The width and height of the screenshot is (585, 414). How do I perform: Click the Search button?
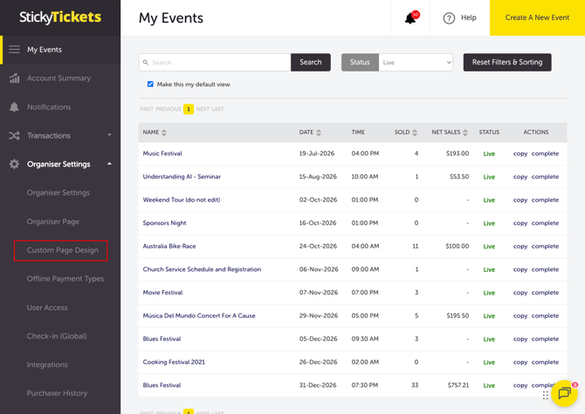(x=311, y=62)
